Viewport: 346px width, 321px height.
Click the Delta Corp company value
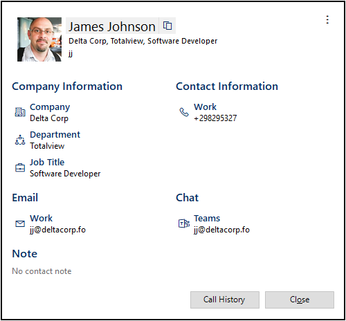tap(49, 118)
